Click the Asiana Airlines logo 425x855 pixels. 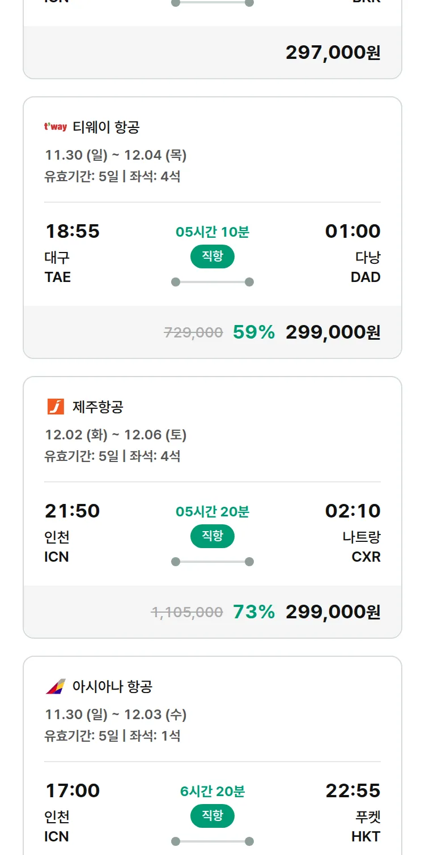coord(56,686)
